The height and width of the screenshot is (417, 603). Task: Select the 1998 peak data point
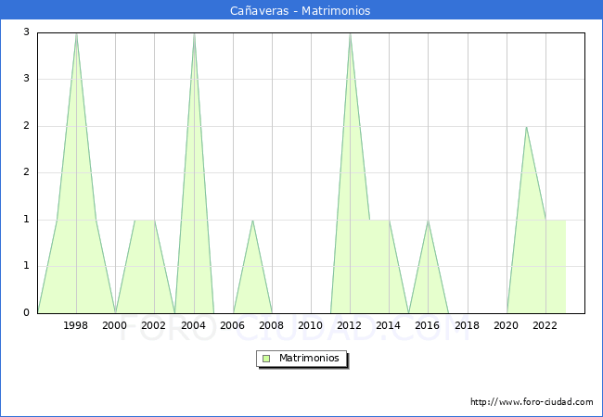click(x=76, y=33)
